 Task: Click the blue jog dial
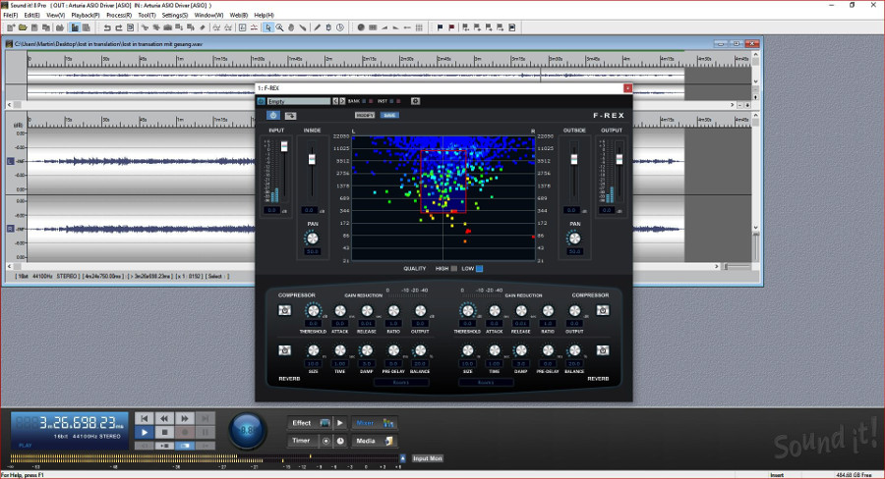(247, 431)
